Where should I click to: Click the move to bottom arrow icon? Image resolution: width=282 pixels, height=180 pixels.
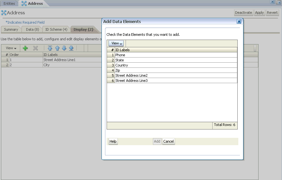click(x=71, y=48)
